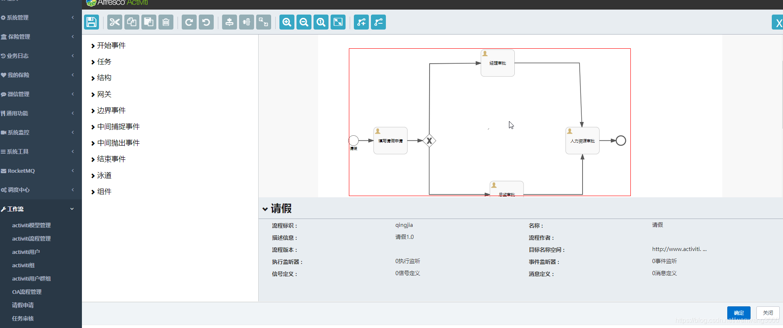Click the add bend point icon
783x328 pixels.
coord(361,22)
